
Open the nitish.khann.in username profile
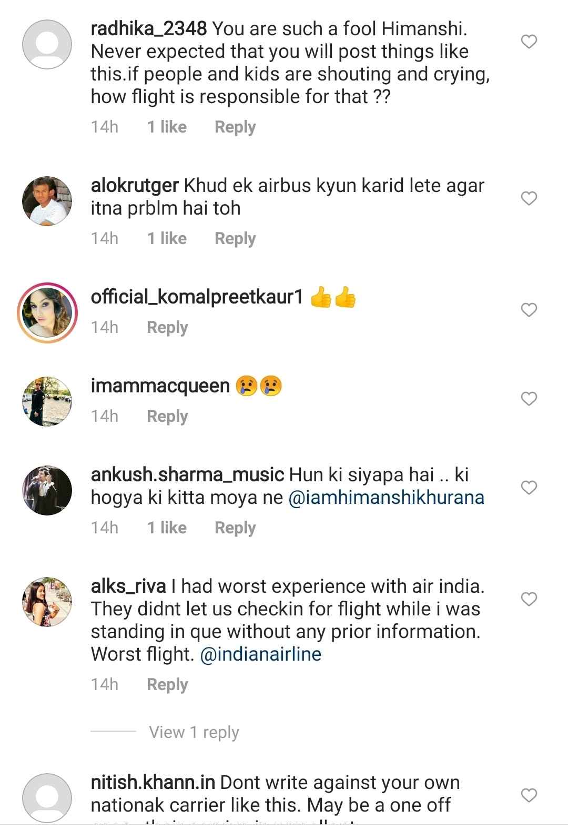click(153, 783)
